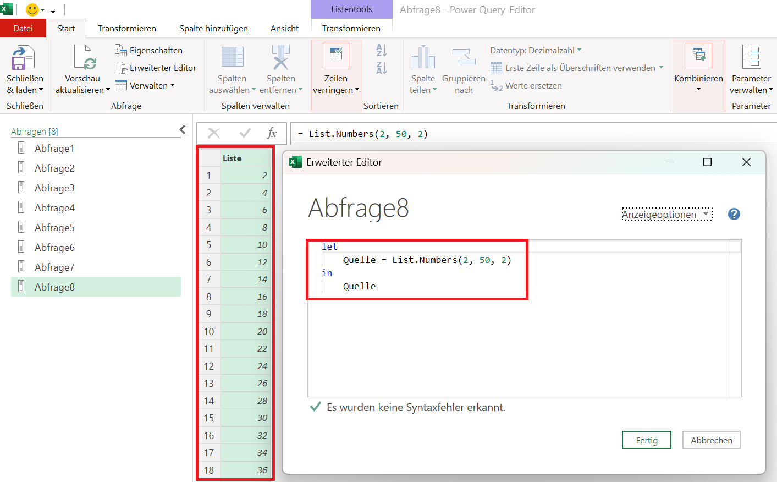Click the Vorschau aktualisieren icon
Screen dimensions: 777x482
tap(85, 58)
